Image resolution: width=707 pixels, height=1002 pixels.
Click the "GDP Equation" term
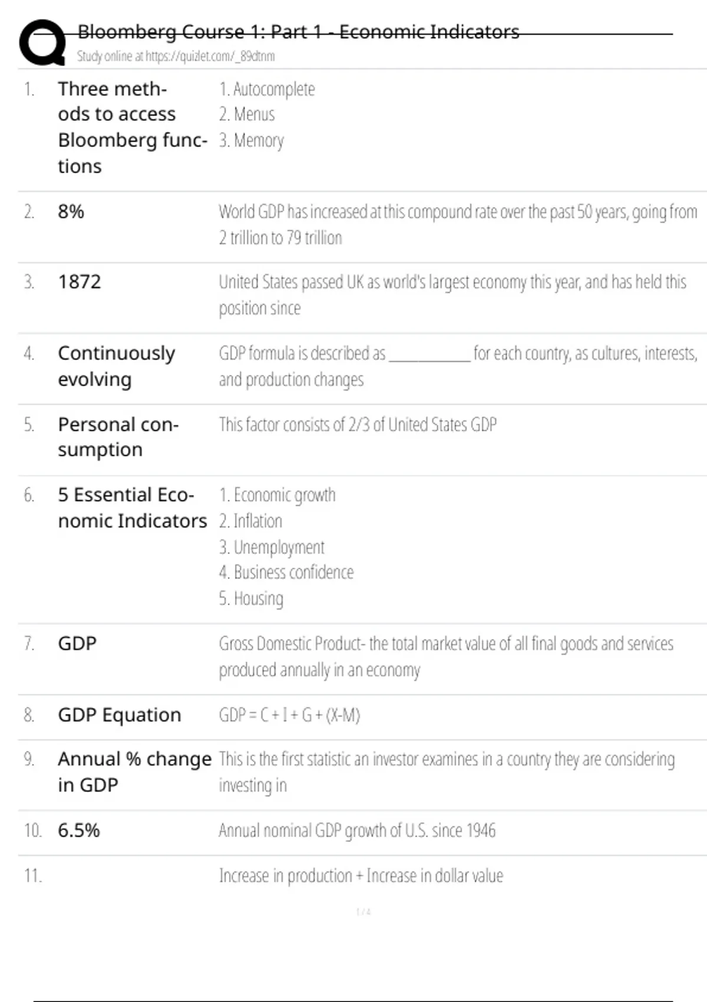(119, 715)
